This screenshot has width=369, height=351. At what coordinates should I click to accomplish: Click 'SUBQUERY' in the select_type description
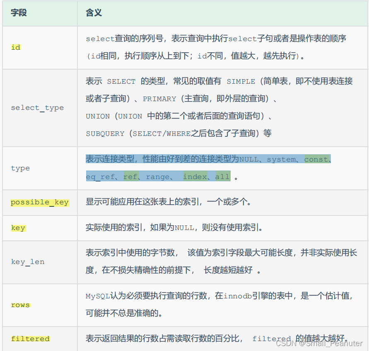pyautogui.click(x=105, y=134)
